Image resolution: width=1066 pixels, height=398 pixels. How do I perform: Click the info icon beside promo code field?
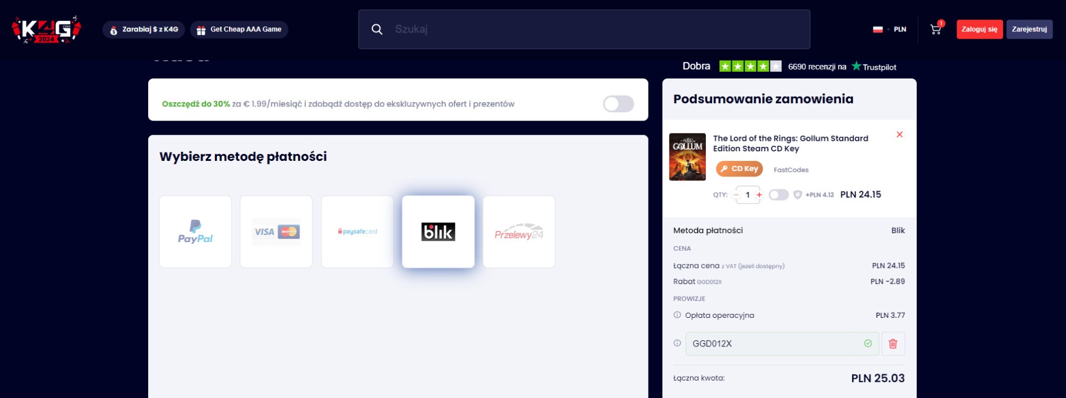677,343
